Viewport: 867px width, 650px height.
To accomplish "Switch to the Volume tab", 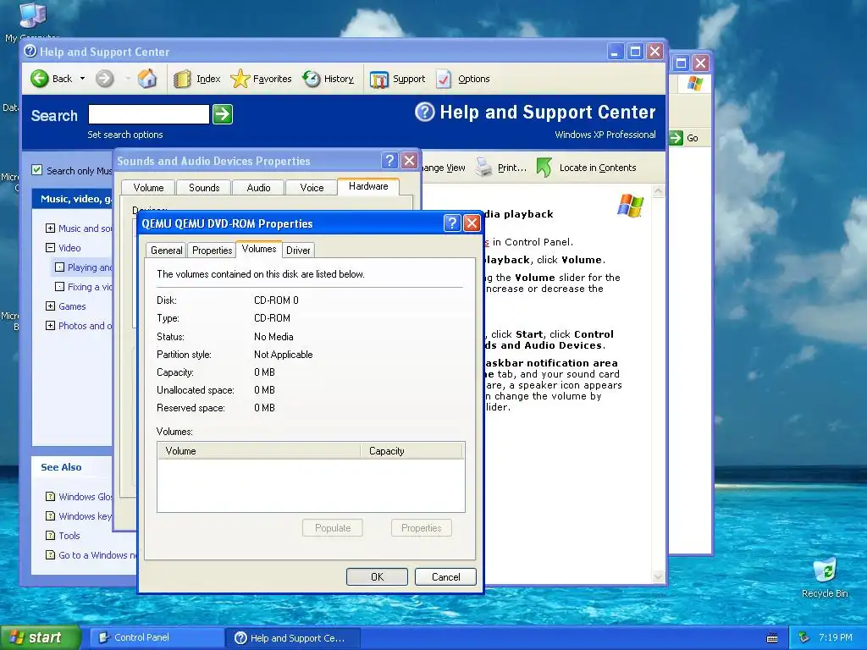I will coord(148,188).
